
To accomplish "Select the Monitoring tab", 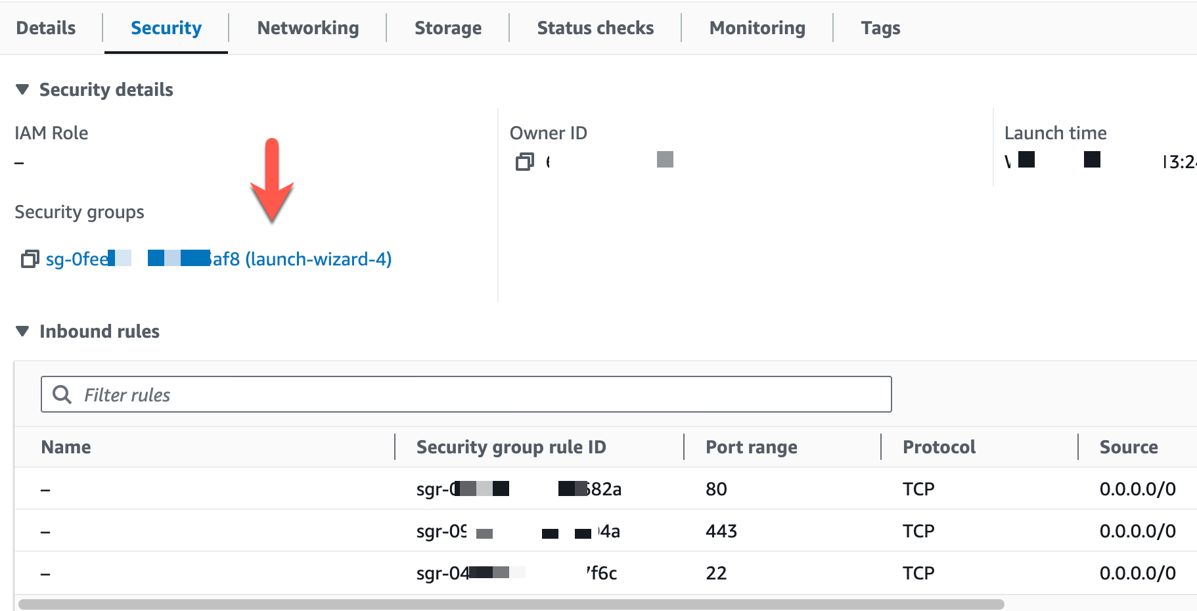I will pyautogui.click(x=757, y=28).
